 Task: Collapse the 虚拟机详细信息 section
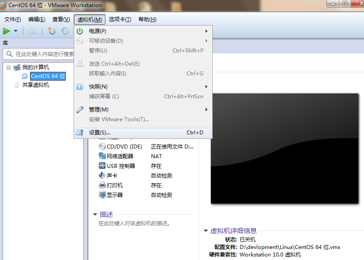206,231
